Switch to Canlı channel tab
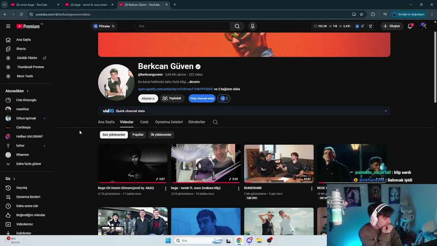437x246 pixels. click(144, 122)
